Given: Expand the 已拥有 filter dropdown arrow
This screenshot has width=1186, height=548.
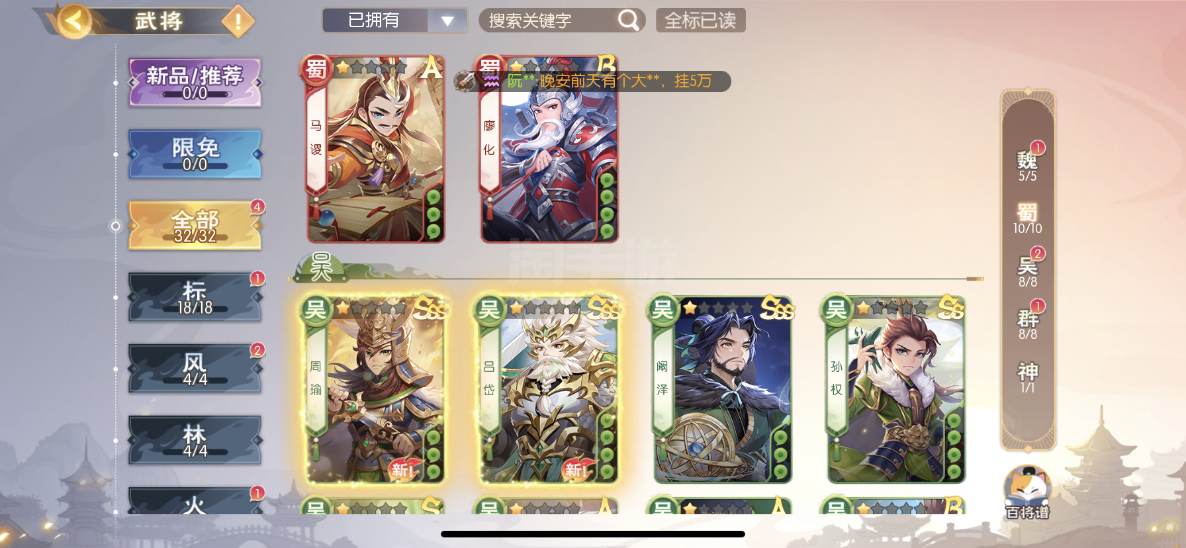Looking at the screenshot, I should [447, 21].
